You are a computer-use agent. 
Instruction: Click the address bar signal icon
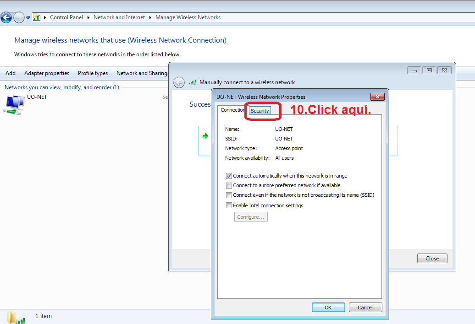[37, 17]
